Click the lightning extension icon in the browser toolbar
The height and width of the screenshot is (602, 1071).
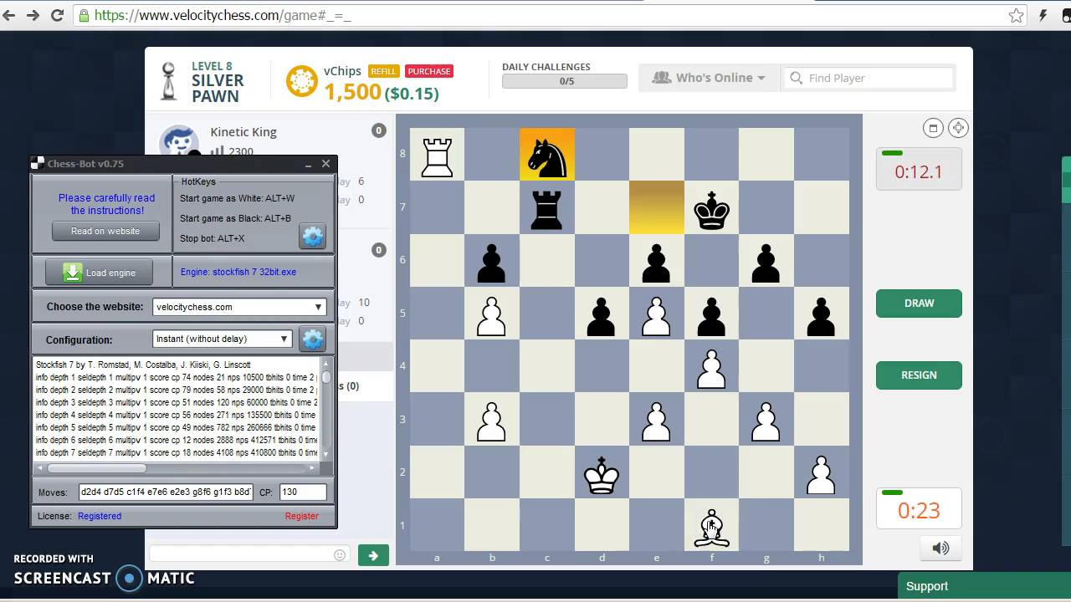coord(1043,15)
